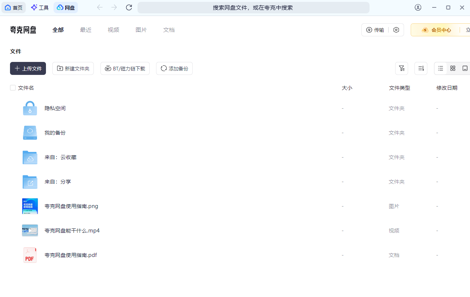Select the 隐私空间 file name
Viewport: 470px width, 297px height.
[55, 108]
